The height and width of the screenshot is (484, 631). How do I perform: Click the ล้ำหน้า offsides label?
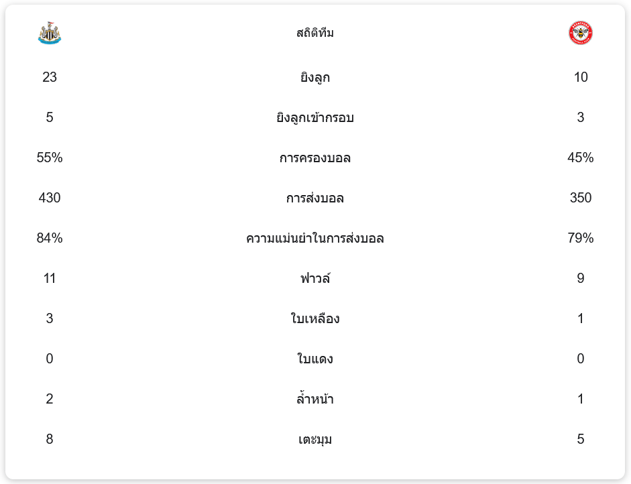pyautogui.click(x=315, y=400)
